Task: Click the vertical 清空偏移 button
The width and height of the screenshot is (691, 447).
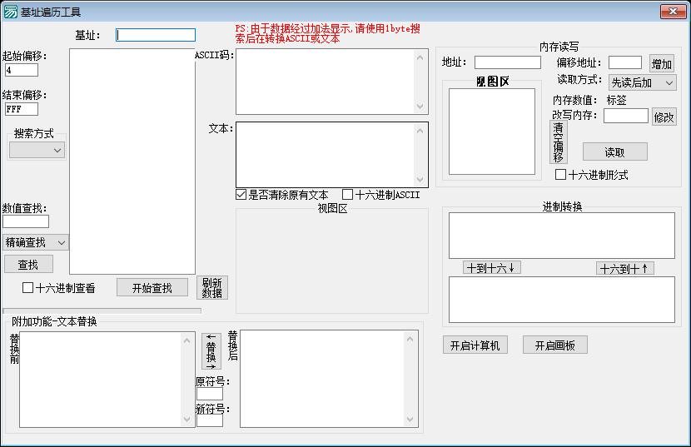Action: [x=559, y=142]
